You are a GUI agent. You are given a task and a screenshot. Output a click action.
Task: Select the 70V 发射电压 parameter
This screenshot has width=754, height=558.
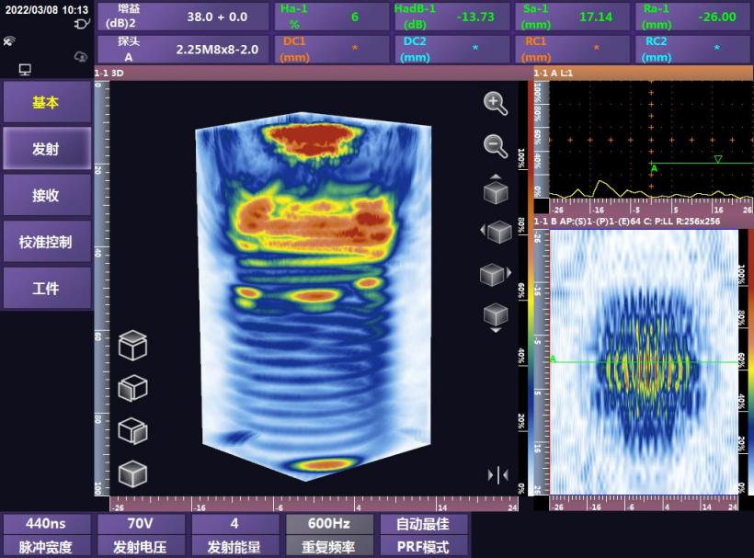[142, 535]
